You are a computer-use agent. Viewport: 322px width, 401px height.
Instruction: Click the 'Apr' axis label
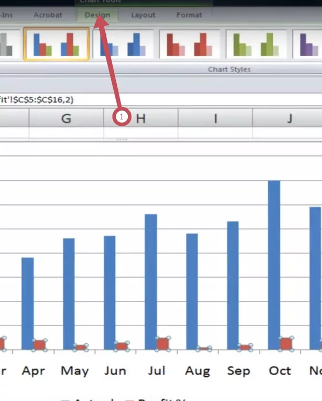(34, 370)
